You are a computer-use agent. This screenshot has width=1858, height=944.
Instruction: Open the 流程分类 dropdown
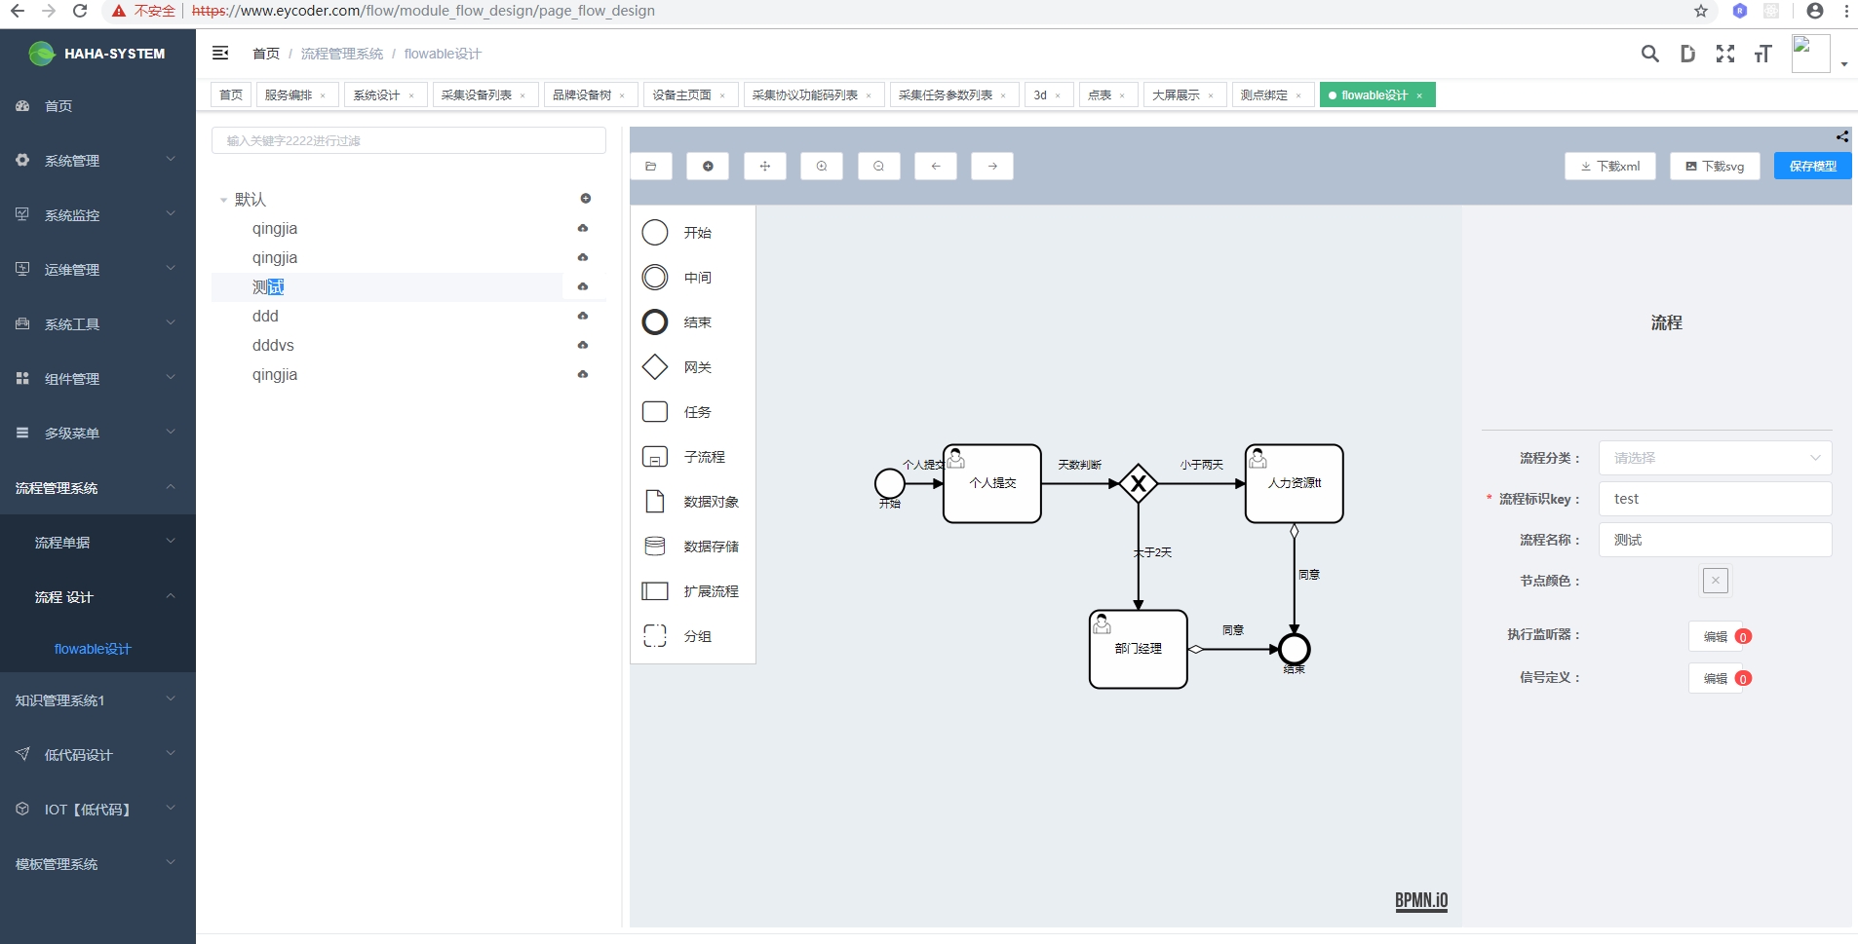1715,458
